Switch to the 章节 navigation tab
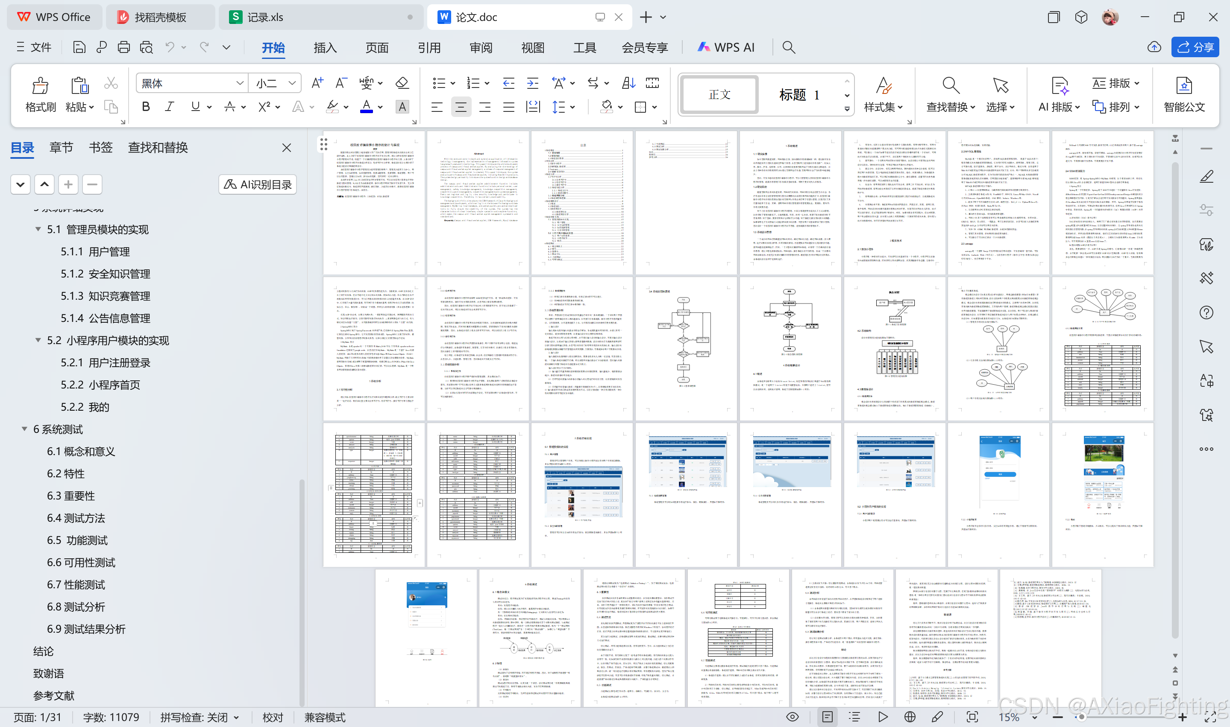Image resolution: width=1230 pixels, height=727 pixels. click(x=61, y=147)
